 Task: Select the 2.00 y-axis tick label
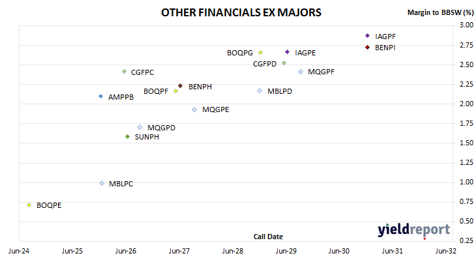pos(466,104)
